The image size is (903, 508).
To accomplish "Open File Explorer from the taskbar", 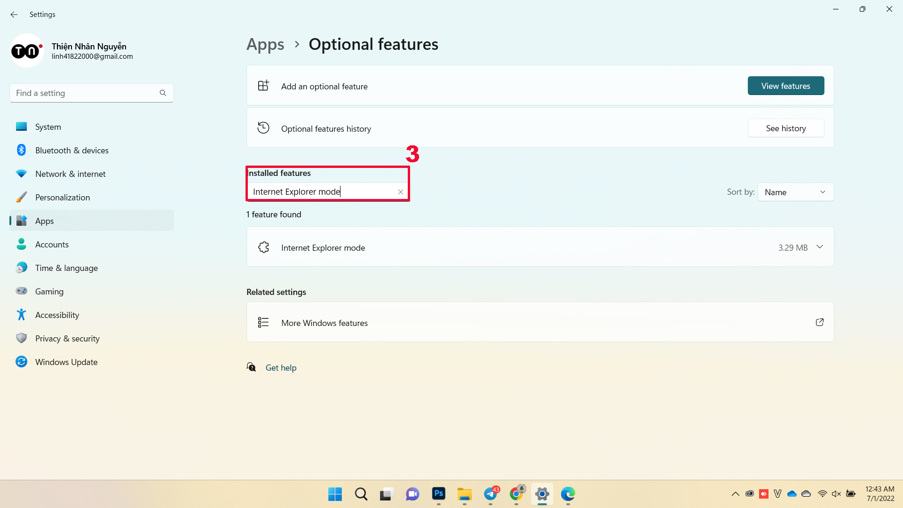I will (x=464, y=494).
